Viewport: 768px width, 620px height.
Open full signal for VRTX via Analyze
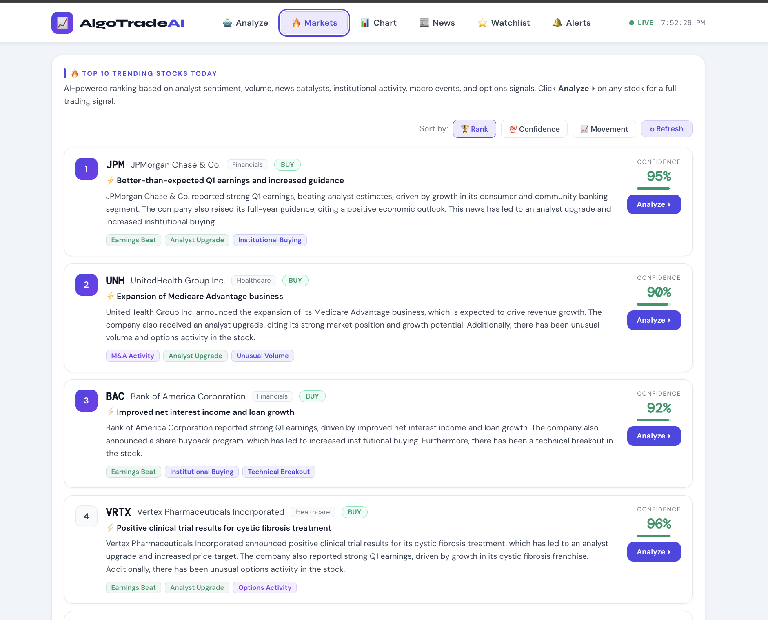click(653, 551)
